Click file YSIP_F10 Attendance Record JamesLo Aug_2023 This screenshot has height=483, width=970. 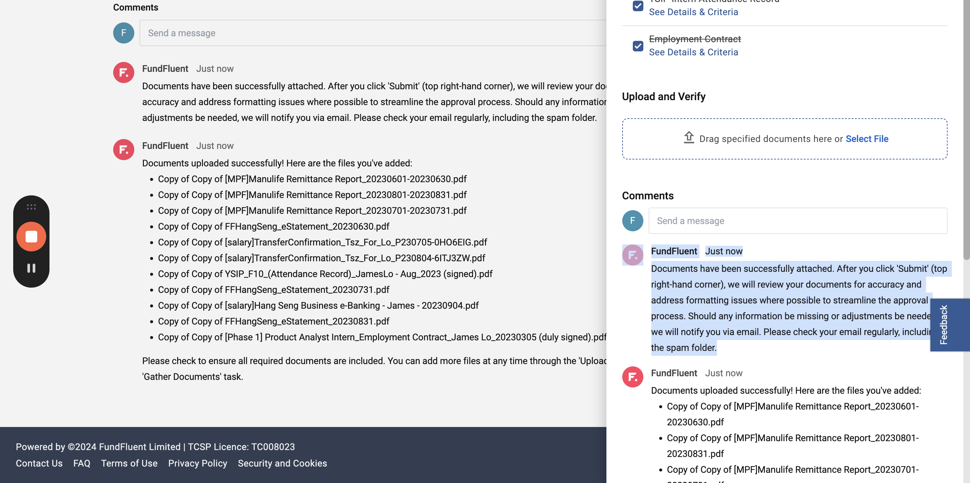[325, 274]
